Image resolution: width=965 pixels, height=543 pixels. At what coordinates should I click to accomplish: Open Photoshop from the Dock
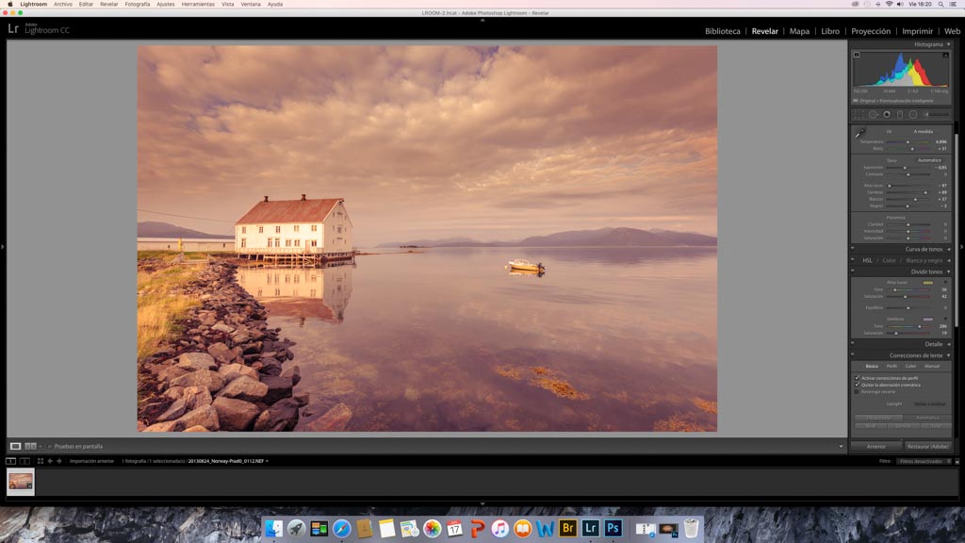click(x=613, y=529)
